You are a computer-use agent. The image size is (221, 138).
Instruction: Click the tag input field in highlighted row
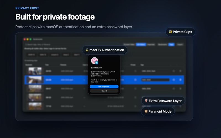pos(155,80)
